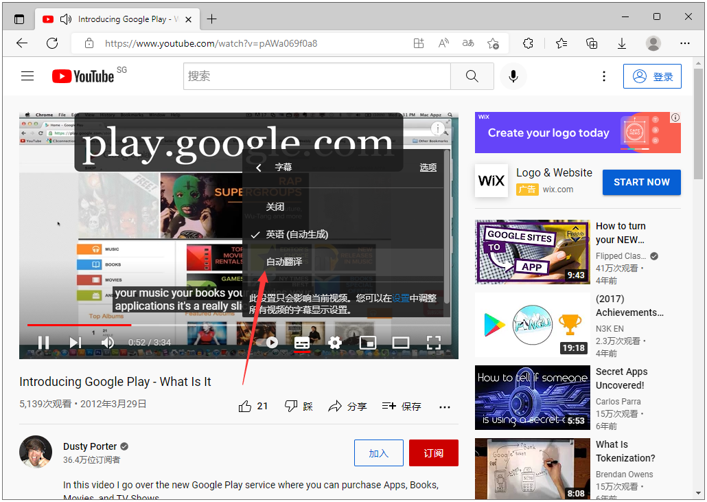Skip to the next video
The image size is (707, 502).
76,343
